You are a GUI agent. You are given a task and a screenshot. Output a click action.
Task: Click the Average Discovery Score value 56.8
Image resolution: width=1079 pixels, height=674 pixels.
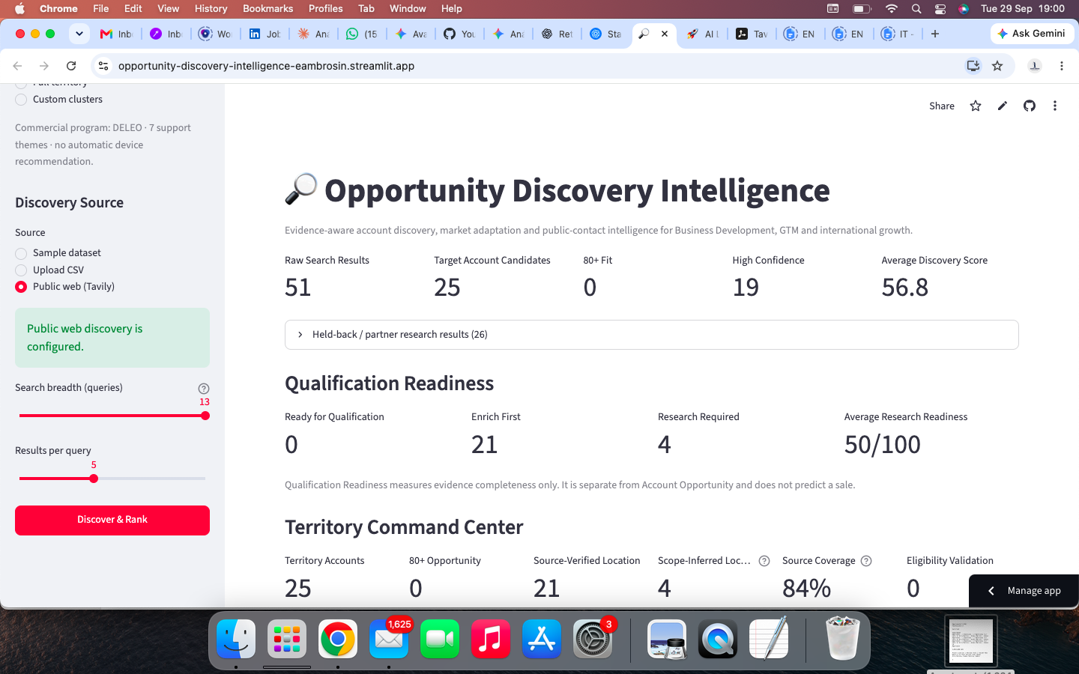point(905,288)
